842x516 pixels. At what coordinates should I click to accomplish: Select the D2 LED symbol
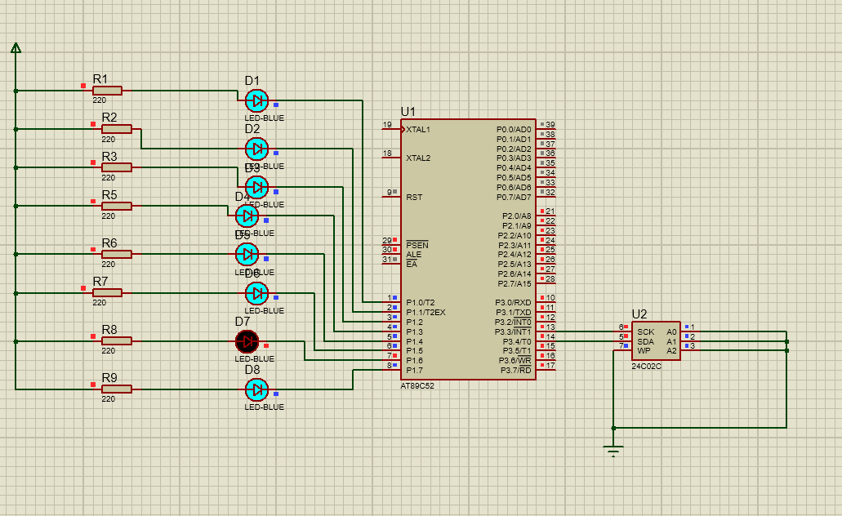[x=256, y=149]
